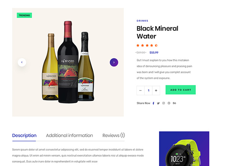Increase quantity with plus button
225x166 pixels.
click(156, 90)
